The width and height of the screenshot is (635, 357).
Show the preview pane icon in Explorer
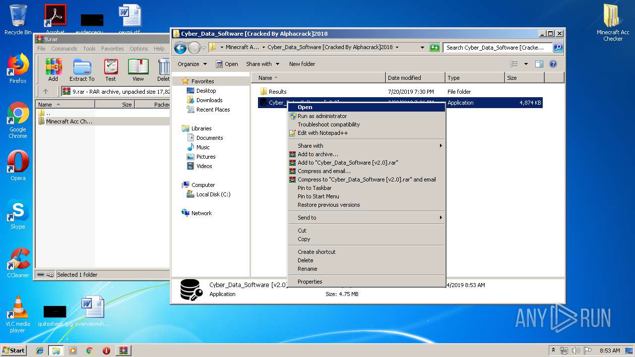[x=539, y=64]
